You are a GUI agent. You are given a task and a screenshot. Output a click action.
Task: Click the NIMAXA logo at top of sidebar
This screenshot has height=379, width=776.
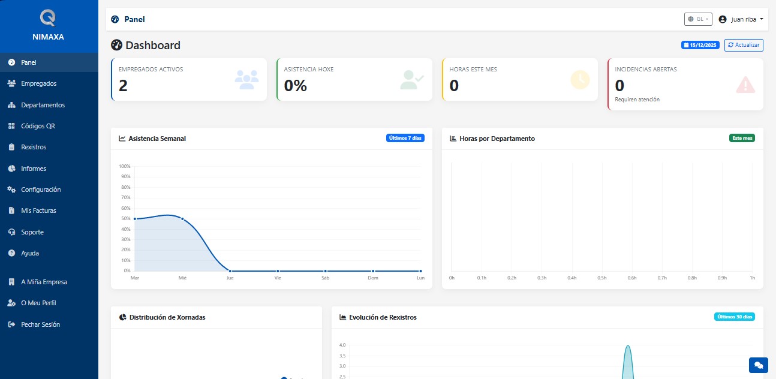[49, 23]
